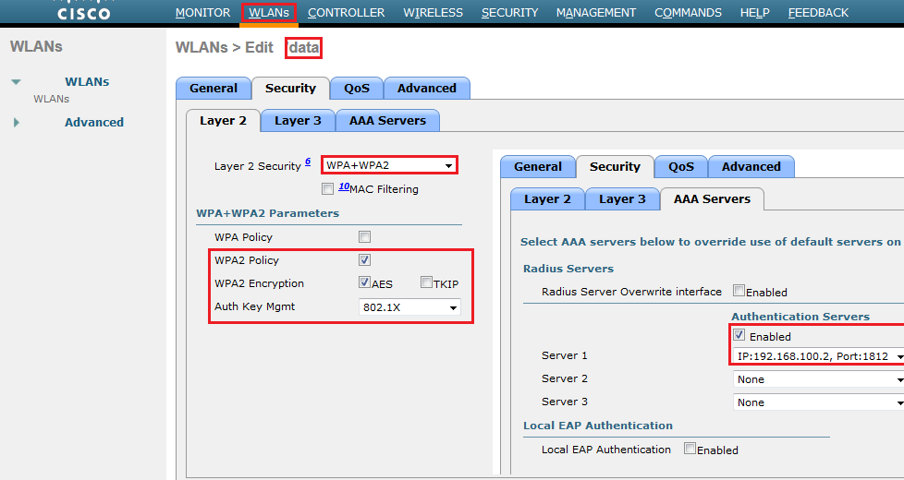Enable TKIP encryption checkbox

(426, 283)
